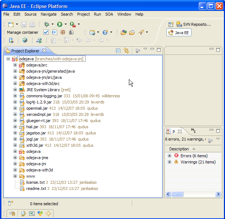Select the Project Explorer tab
The image size is (225, 219).
(x=25, y=51)
